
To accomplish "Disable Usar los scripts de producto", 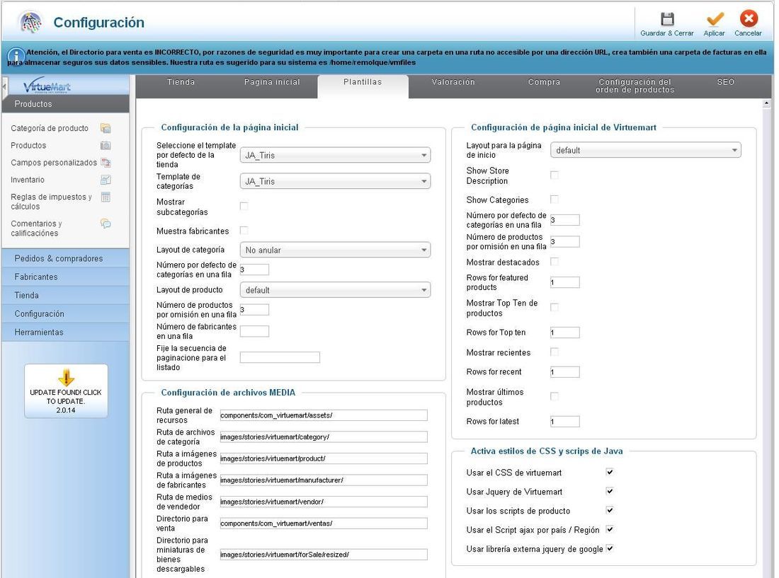I will coord(610,510).
